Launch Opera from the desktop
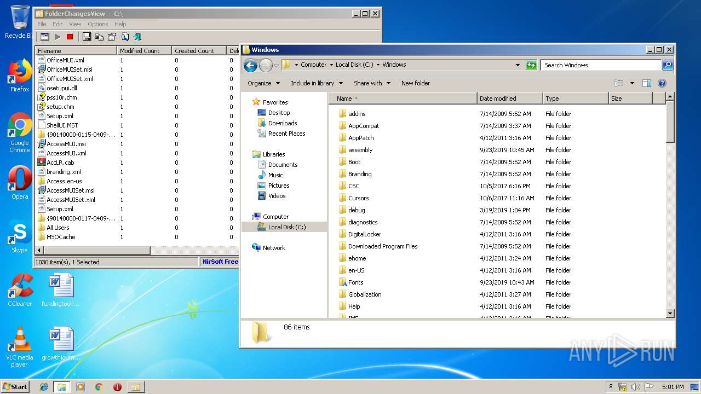The image size is (701, 394). click(x=20, y=183)
